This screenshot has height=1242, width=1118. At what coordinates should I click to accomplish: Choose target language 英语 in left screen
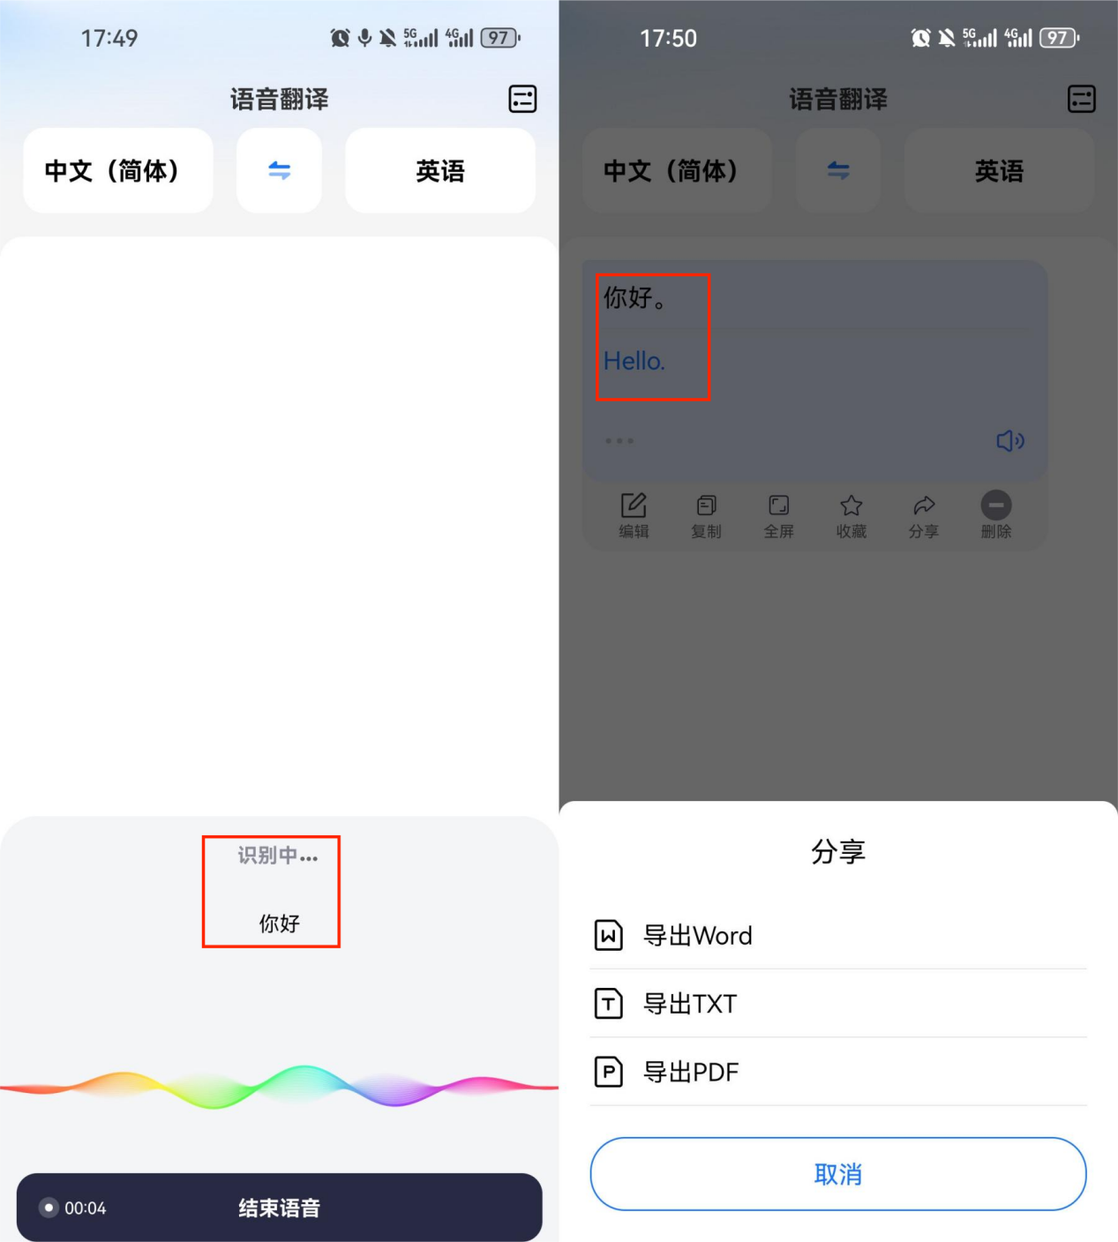[440, 170]
